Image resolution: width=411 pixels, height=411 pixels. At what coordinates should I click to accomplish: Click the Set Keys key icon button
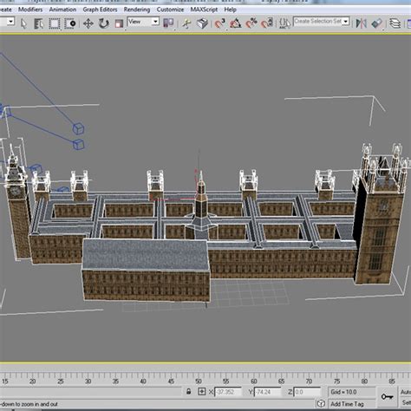pyautogui.click(x=387, y=396)
